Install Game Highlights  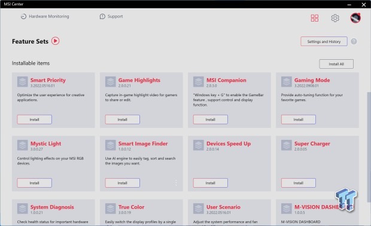pyautogui.click(x=122, y=120)
